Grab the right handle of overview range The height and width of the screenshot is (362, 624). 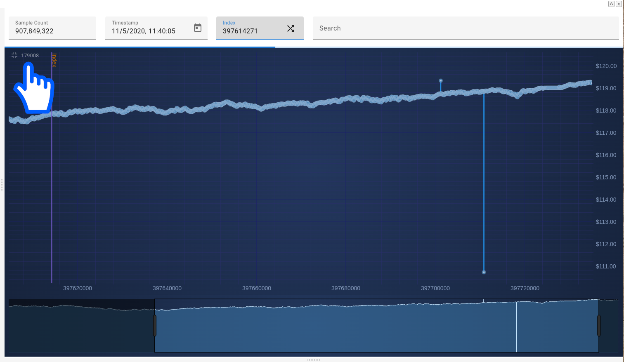click(599, 325)
